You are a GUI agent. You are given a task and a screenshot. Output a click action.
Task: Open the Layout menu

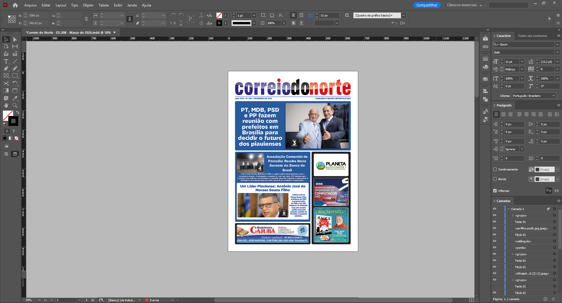click(61, 5)
